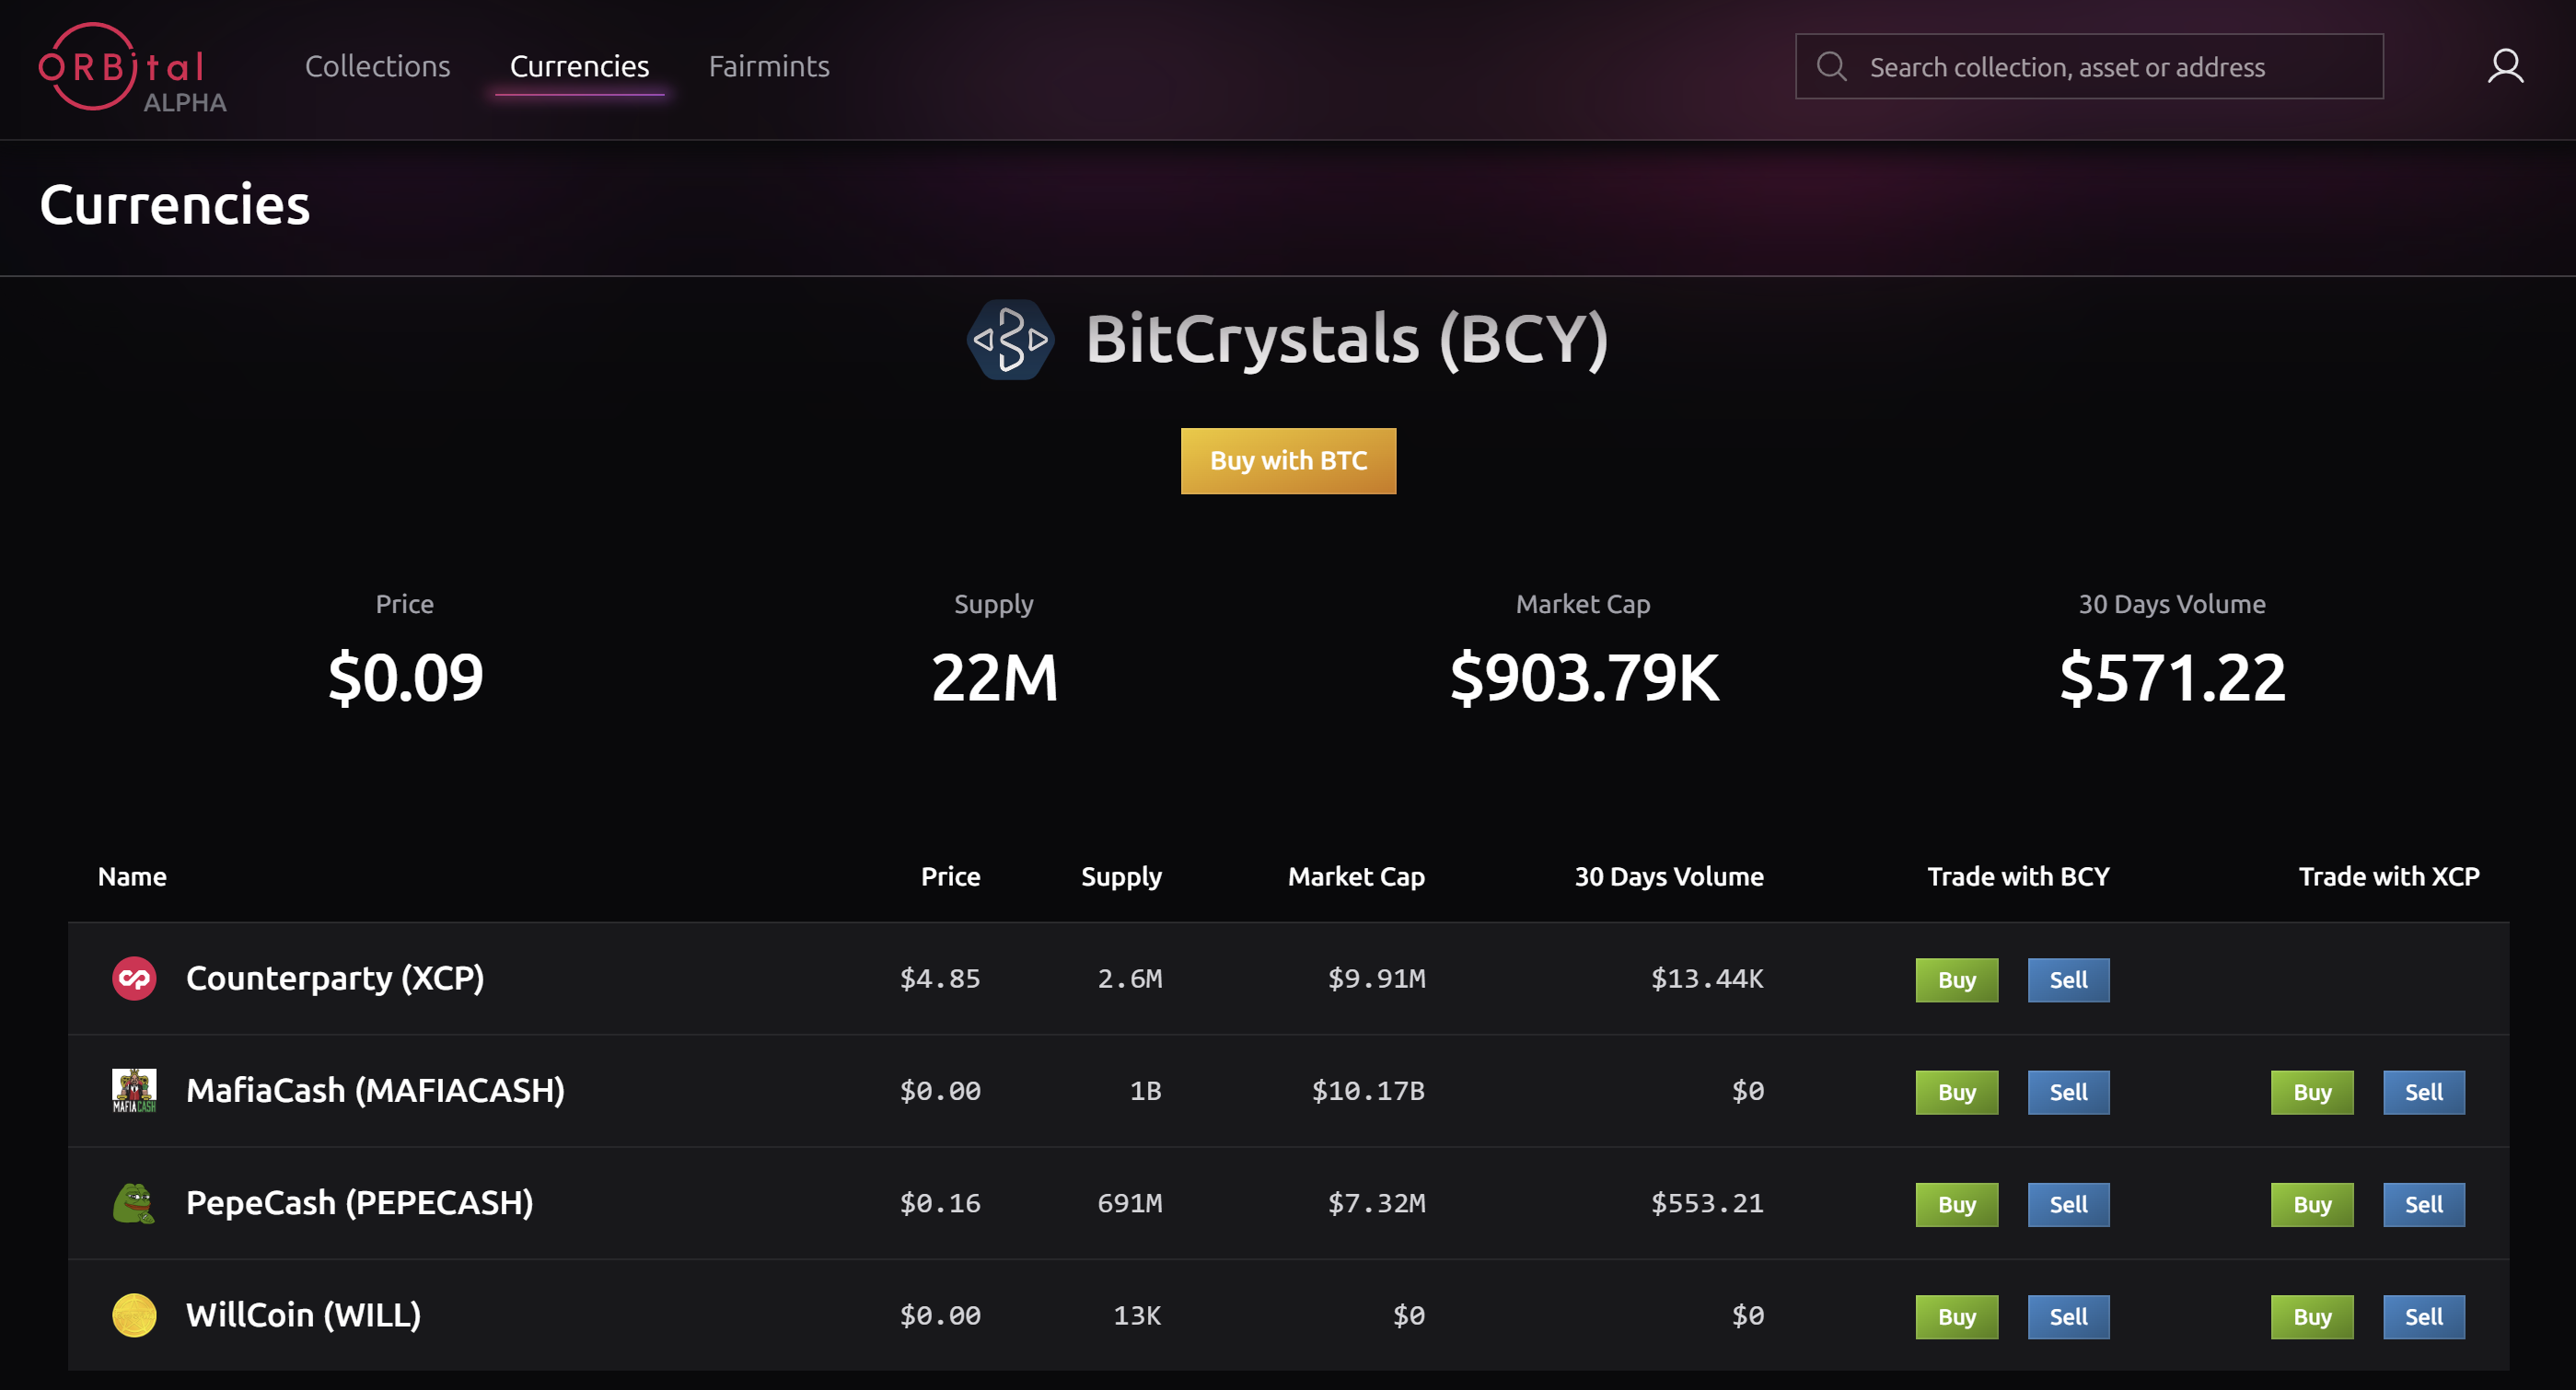2576x1390 pixels.
Task: Click the Orbital Alpha logo
Action: (131, 68)
